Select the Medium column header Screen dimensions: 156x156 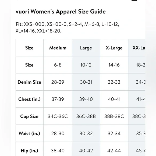click(x=58, y=48)
